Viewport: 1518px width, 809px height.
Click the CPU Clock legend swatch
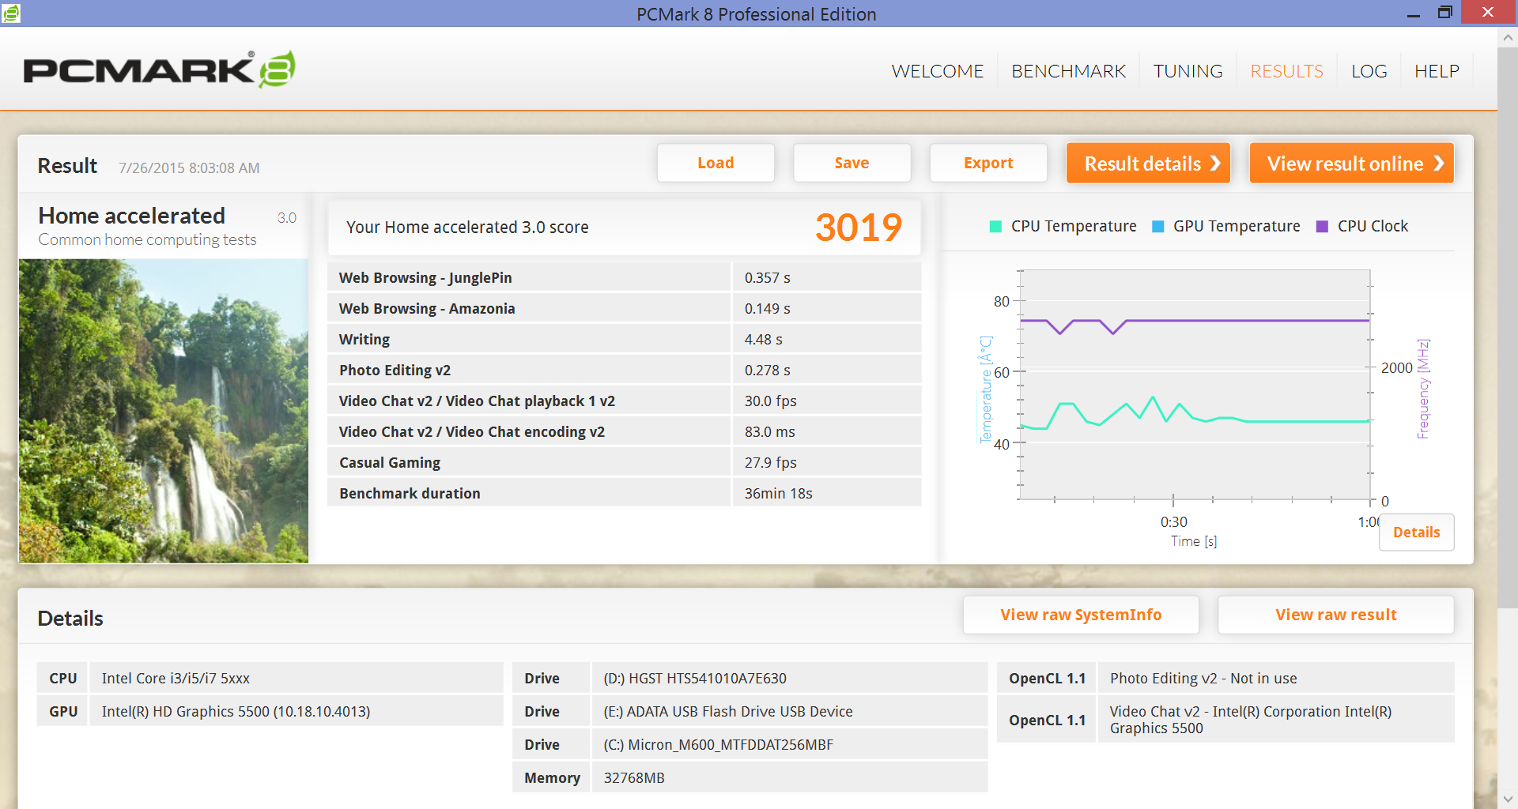(x=1322, y=227)
